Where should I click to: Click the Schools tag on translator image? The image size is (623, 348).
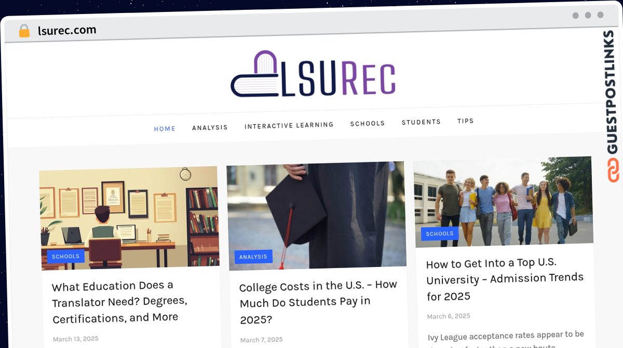click(66, 256)
